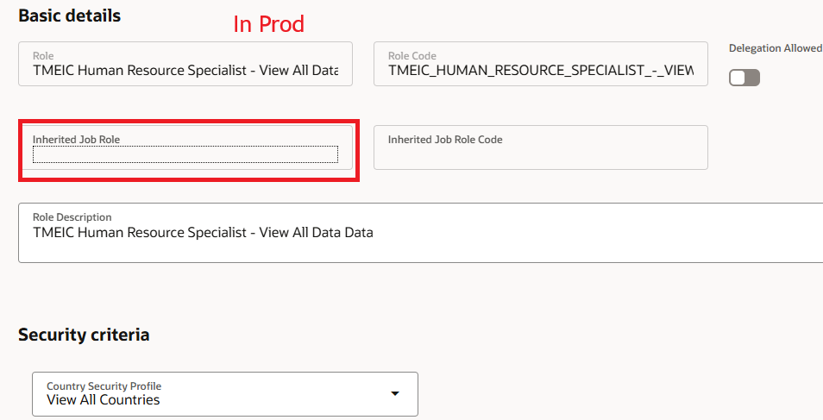
Task: Click the Role Description text area
Action: pos(420,233)
